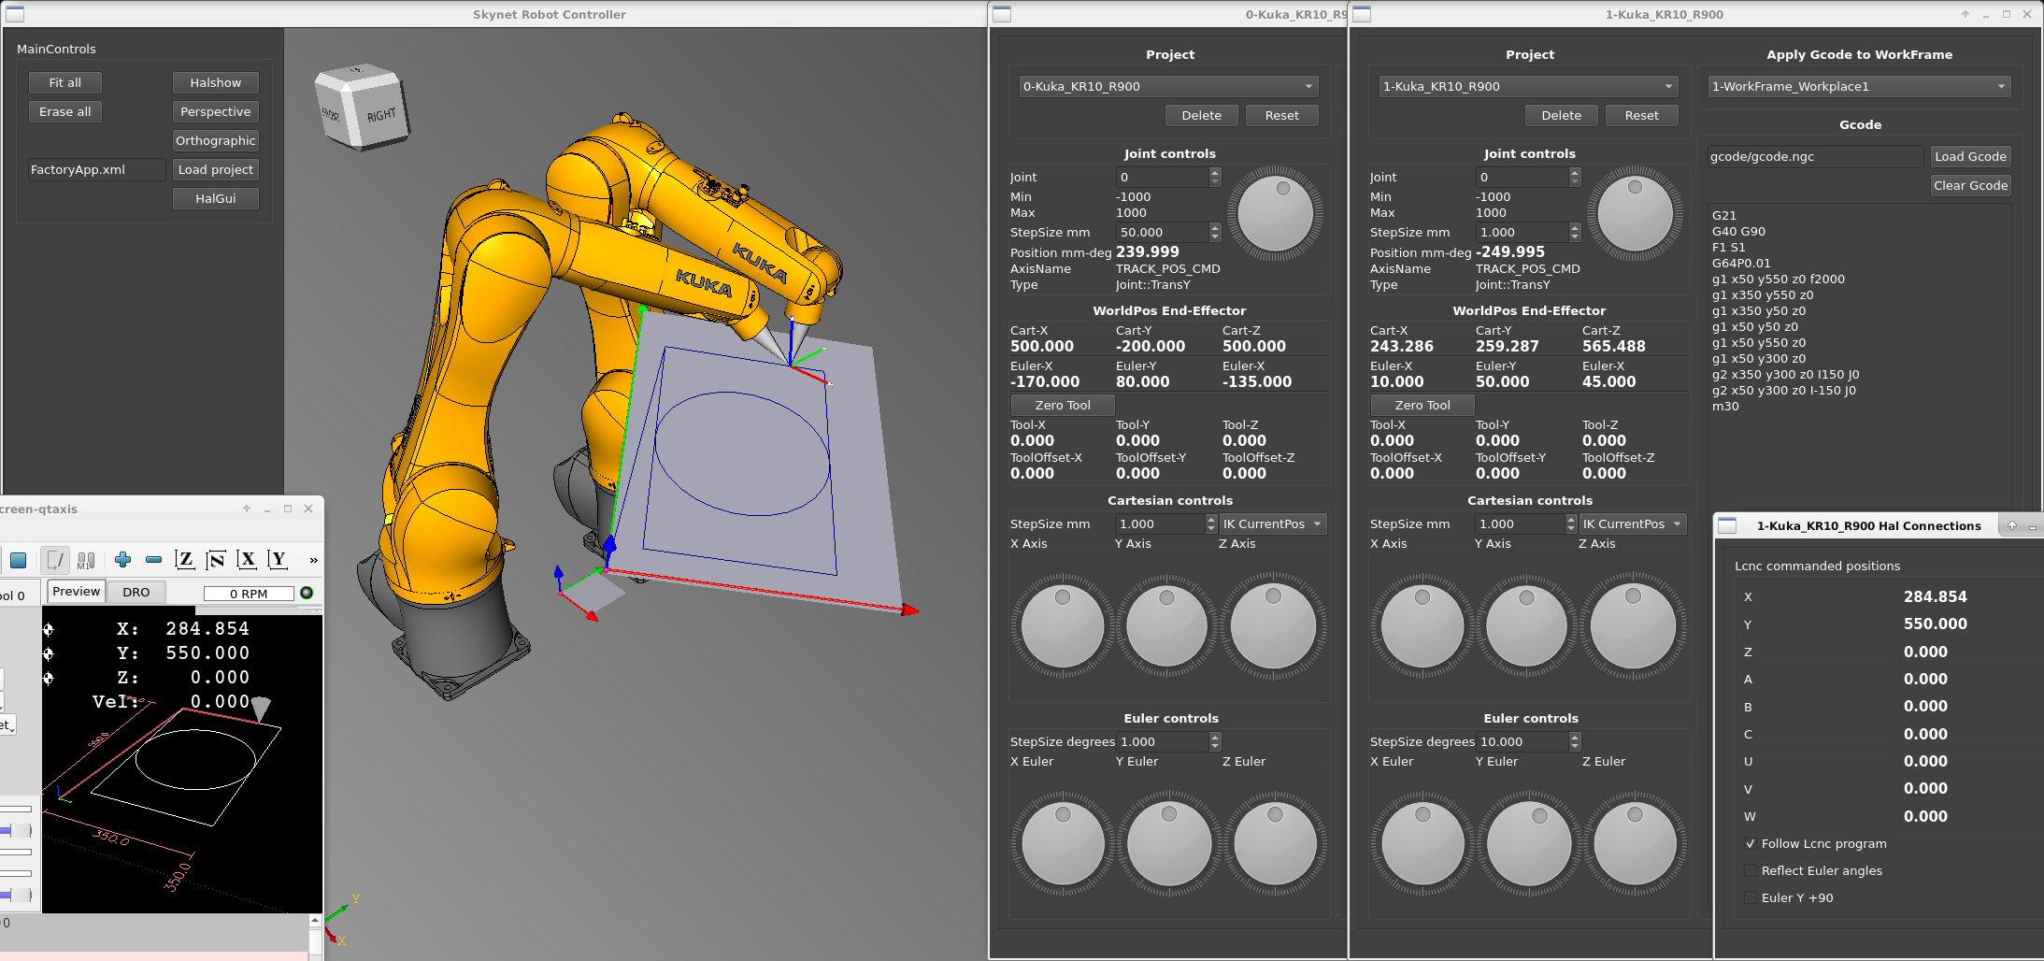Click the spindle status LED next to 0 RPM

click(x=307, y=593)
